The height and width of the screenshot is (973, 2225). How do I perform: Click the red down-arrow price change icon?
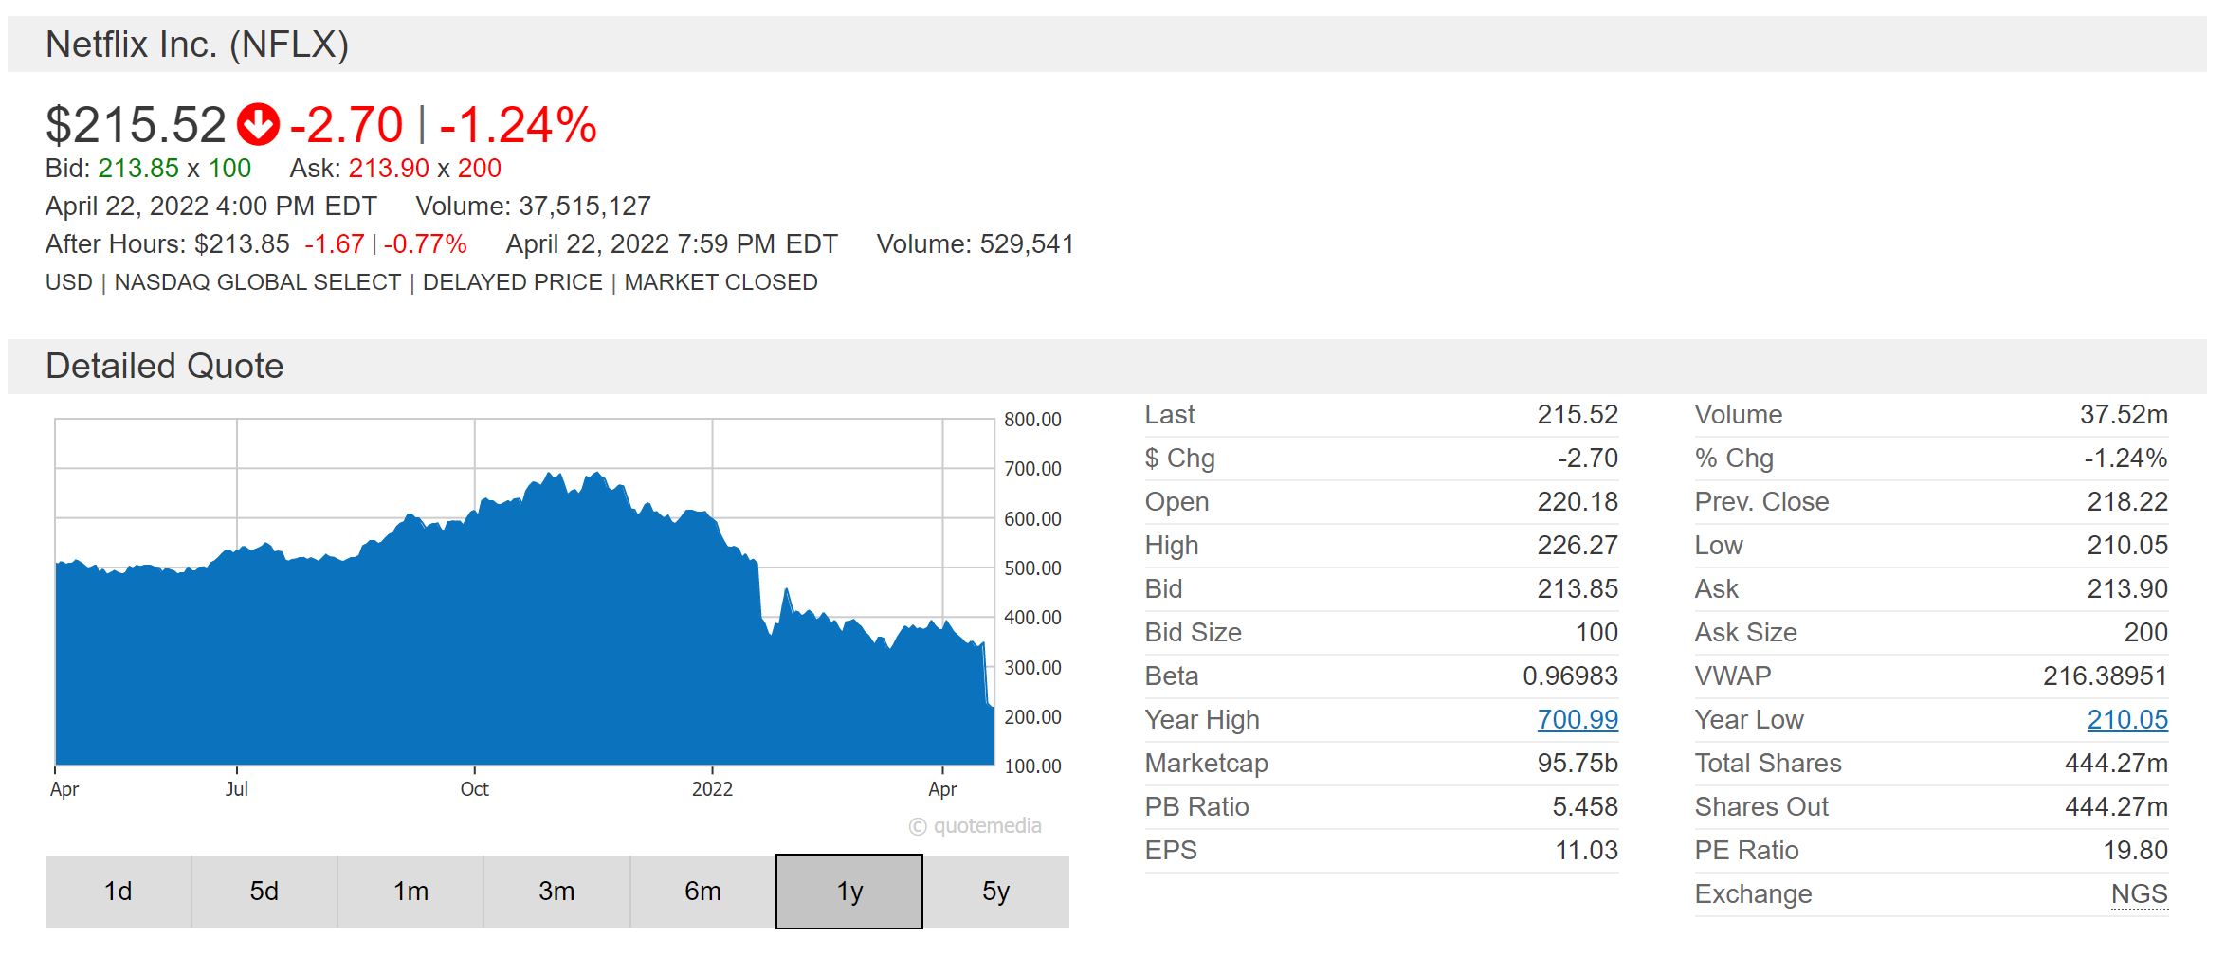pyautogui.click(x=258, y=124)
